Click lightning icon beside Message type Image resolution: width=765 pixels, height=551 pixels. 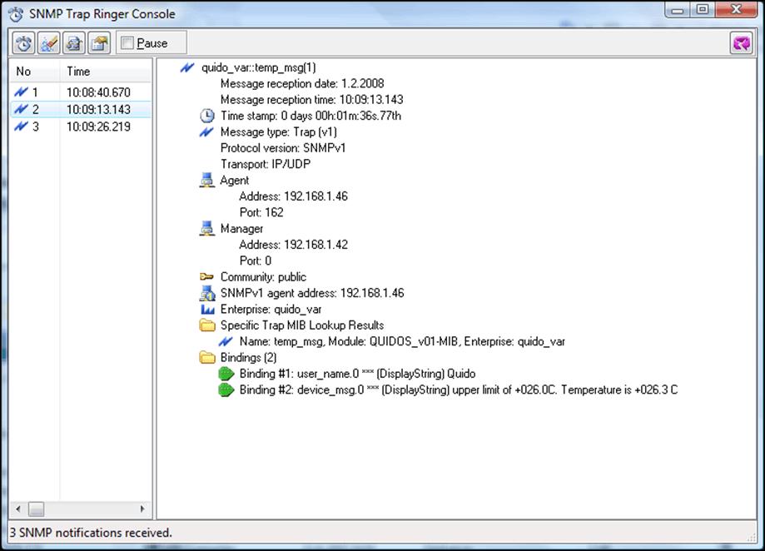pos(207,132)
